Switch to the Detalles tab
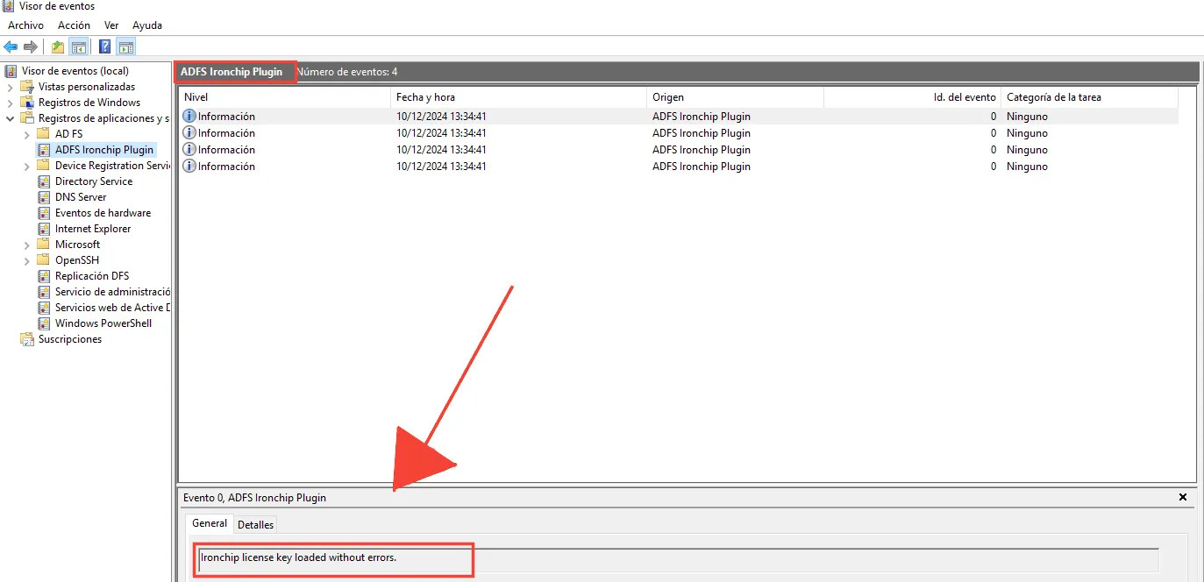The height and width of the screenshot is (582, 1204). [256, 524]
